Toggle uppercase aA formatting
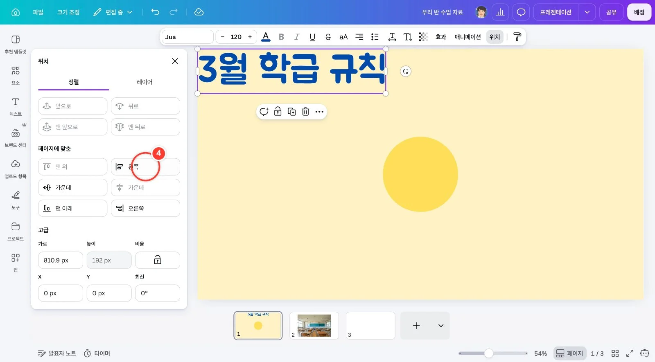Viewport: 655px width, 362px height. click(343, 37)
